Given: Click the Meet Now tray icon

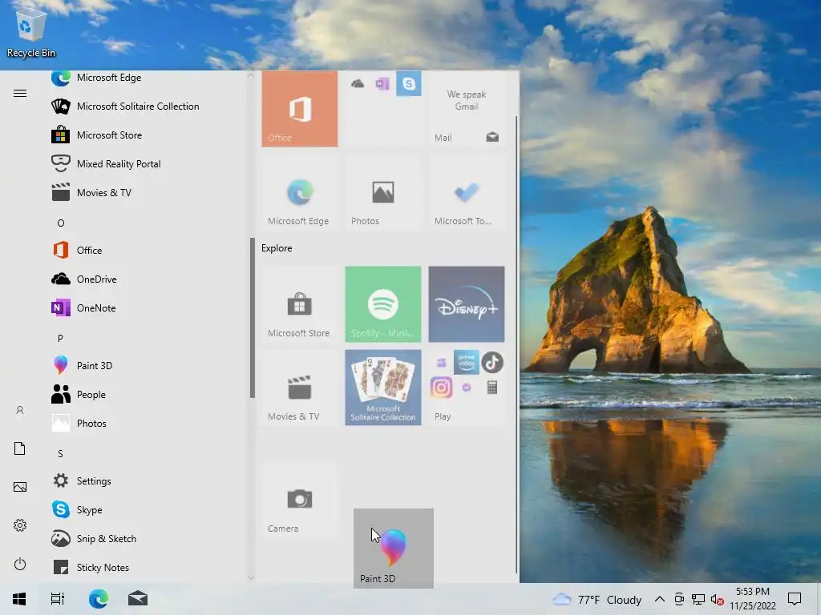Looking at the screenshot, I should [x=679, y=599].
